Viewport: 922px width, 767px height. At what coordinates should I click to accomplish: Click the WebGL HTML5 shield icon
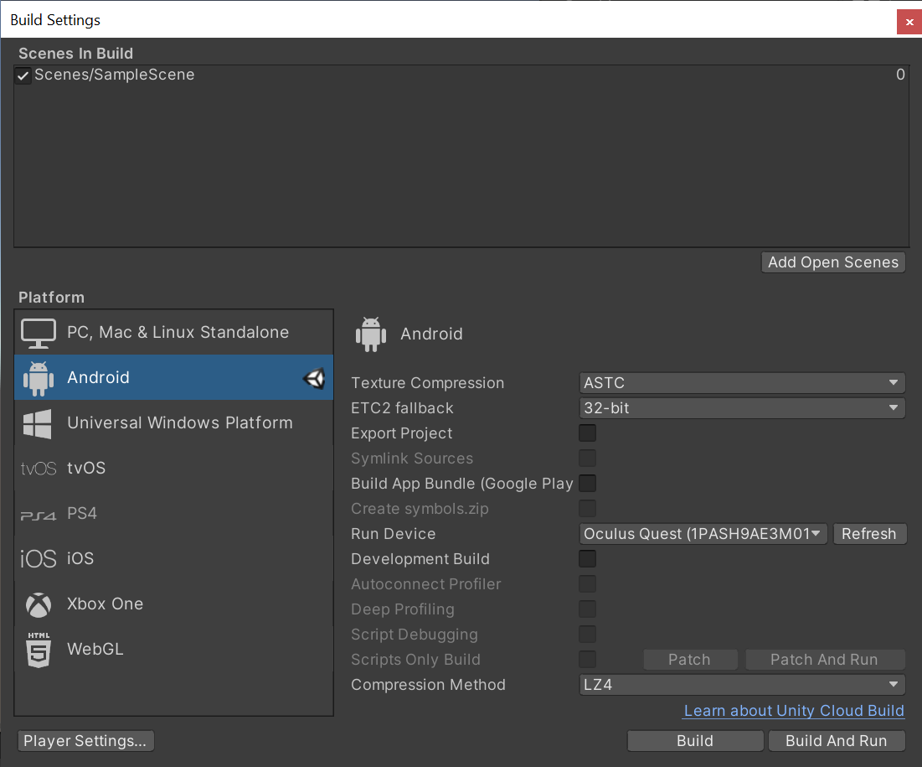39,650
